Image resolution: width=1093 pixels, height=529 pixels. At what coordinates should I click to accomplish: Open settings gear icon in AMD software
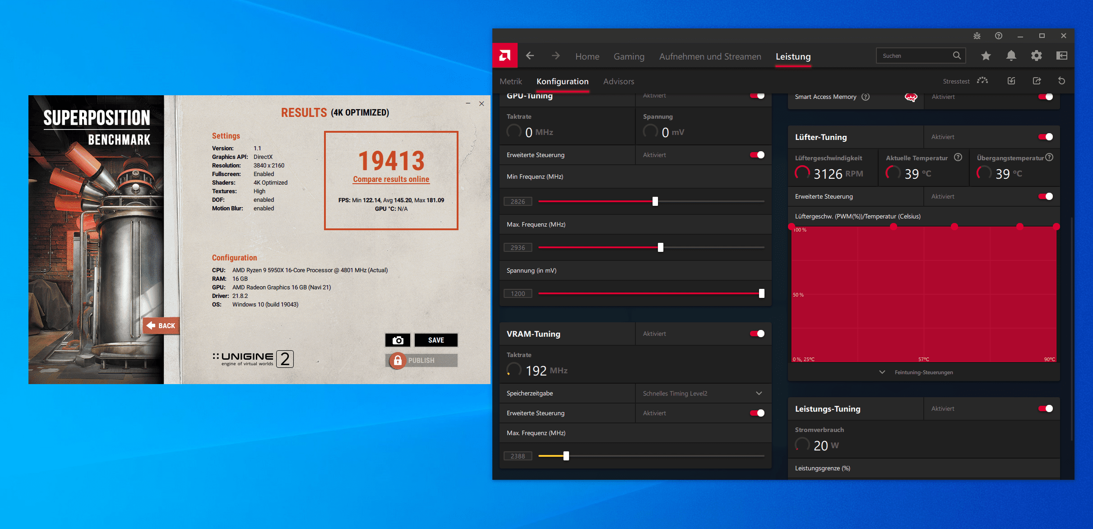[x=1036, y=56]
